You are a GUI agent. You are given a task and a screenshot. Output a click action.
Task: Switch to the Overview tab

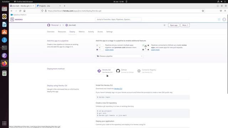(51, 32)
